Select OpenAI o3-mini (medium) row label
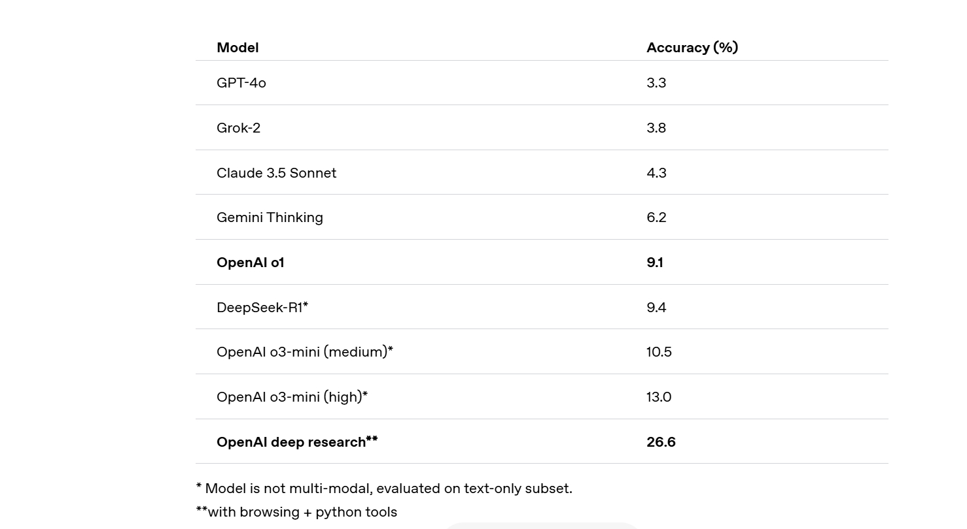The image size is (967, 529). (304, 352)
